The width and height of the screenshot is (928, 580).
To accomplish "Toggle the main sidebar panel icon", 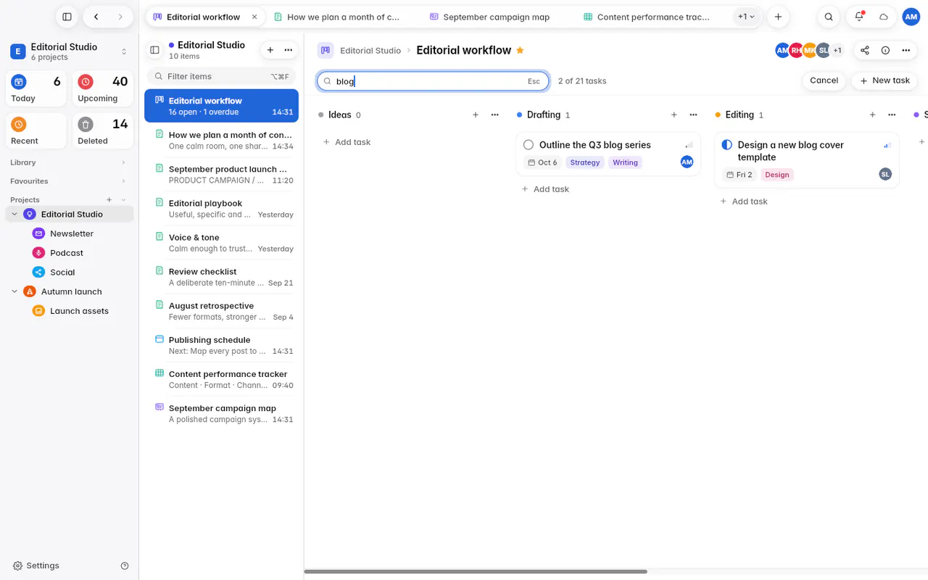I will click(x=67, y=17).
